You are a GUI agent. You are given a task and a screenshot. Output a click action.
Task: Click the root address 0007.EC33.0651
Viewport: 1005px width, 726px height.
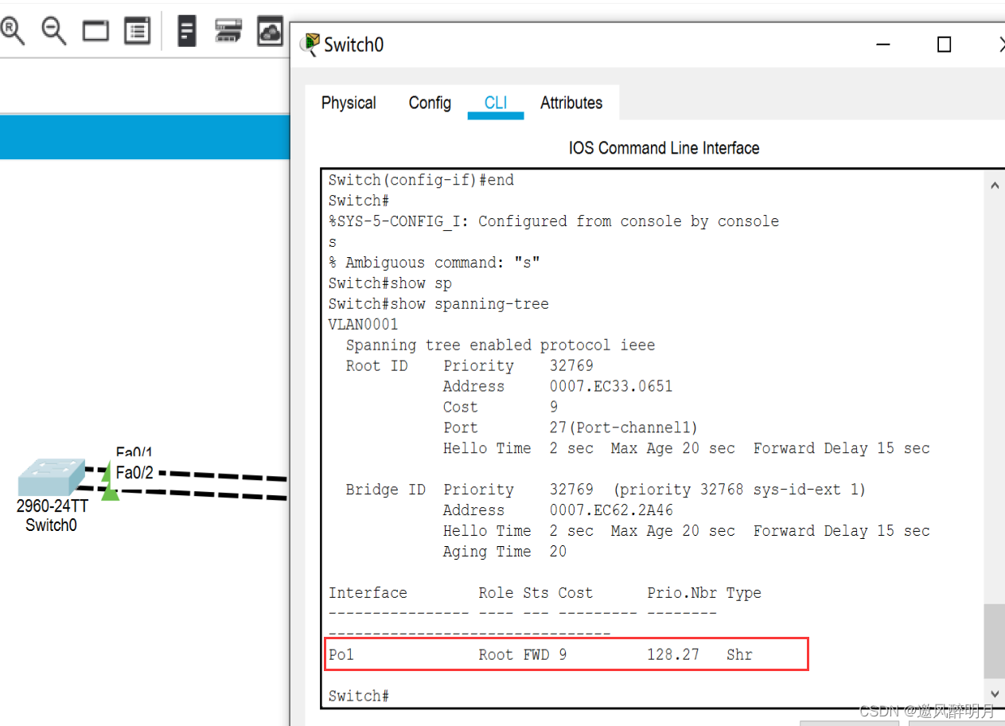tap(611, 387)
